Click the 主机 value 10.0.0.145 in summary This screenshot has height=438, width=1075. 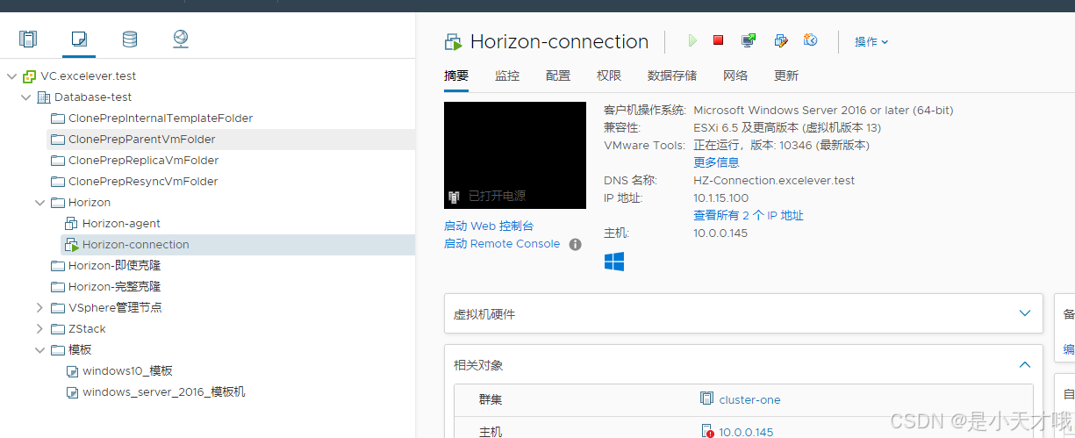pos(720,233)
